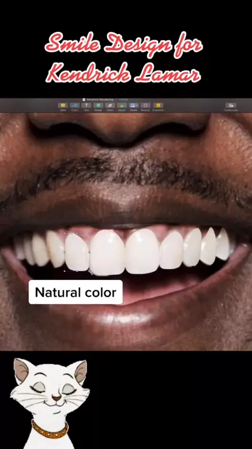Add a Comment with the yellow icon

158,105
